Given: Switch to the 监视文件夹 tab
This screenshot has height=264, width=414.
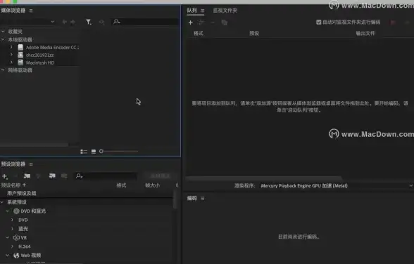Looking at the screenshot, I should [x=225, y=11].
